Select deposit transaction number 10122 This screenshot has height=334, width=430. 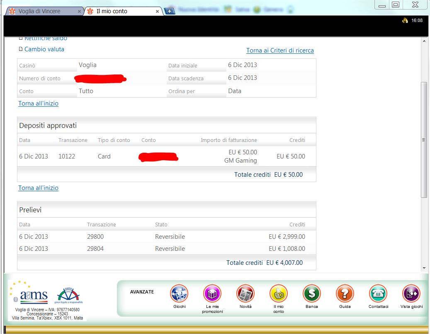pyautogui.click(x=67, y=156)
